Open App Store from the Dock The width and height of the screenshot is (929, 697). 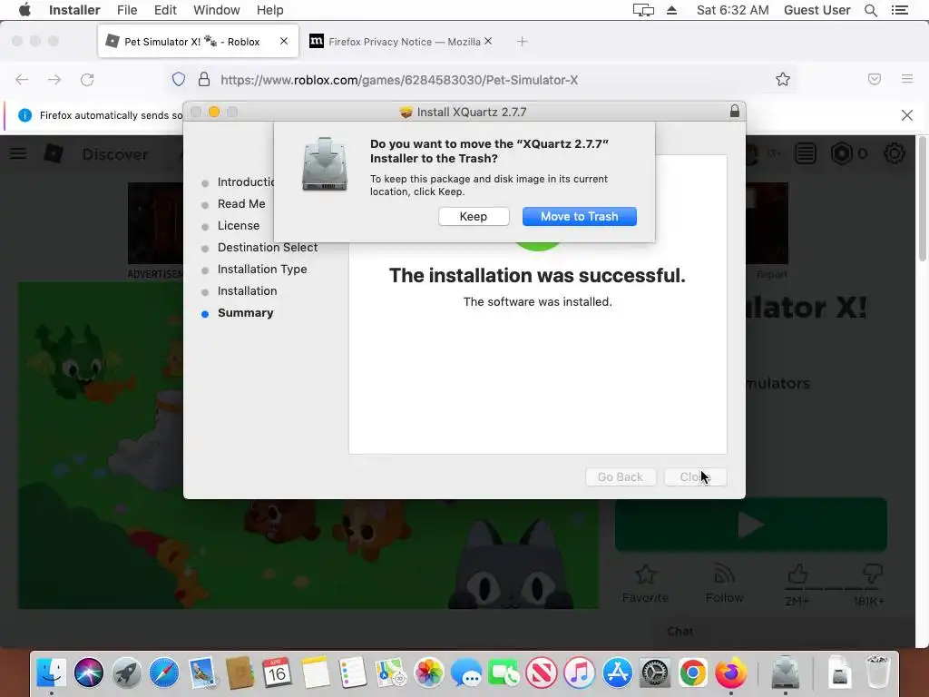pyautogui.click(x=617, y=672)
